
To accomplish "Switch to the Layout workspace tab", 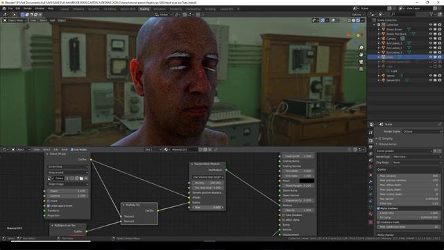I will click(65, 9).
